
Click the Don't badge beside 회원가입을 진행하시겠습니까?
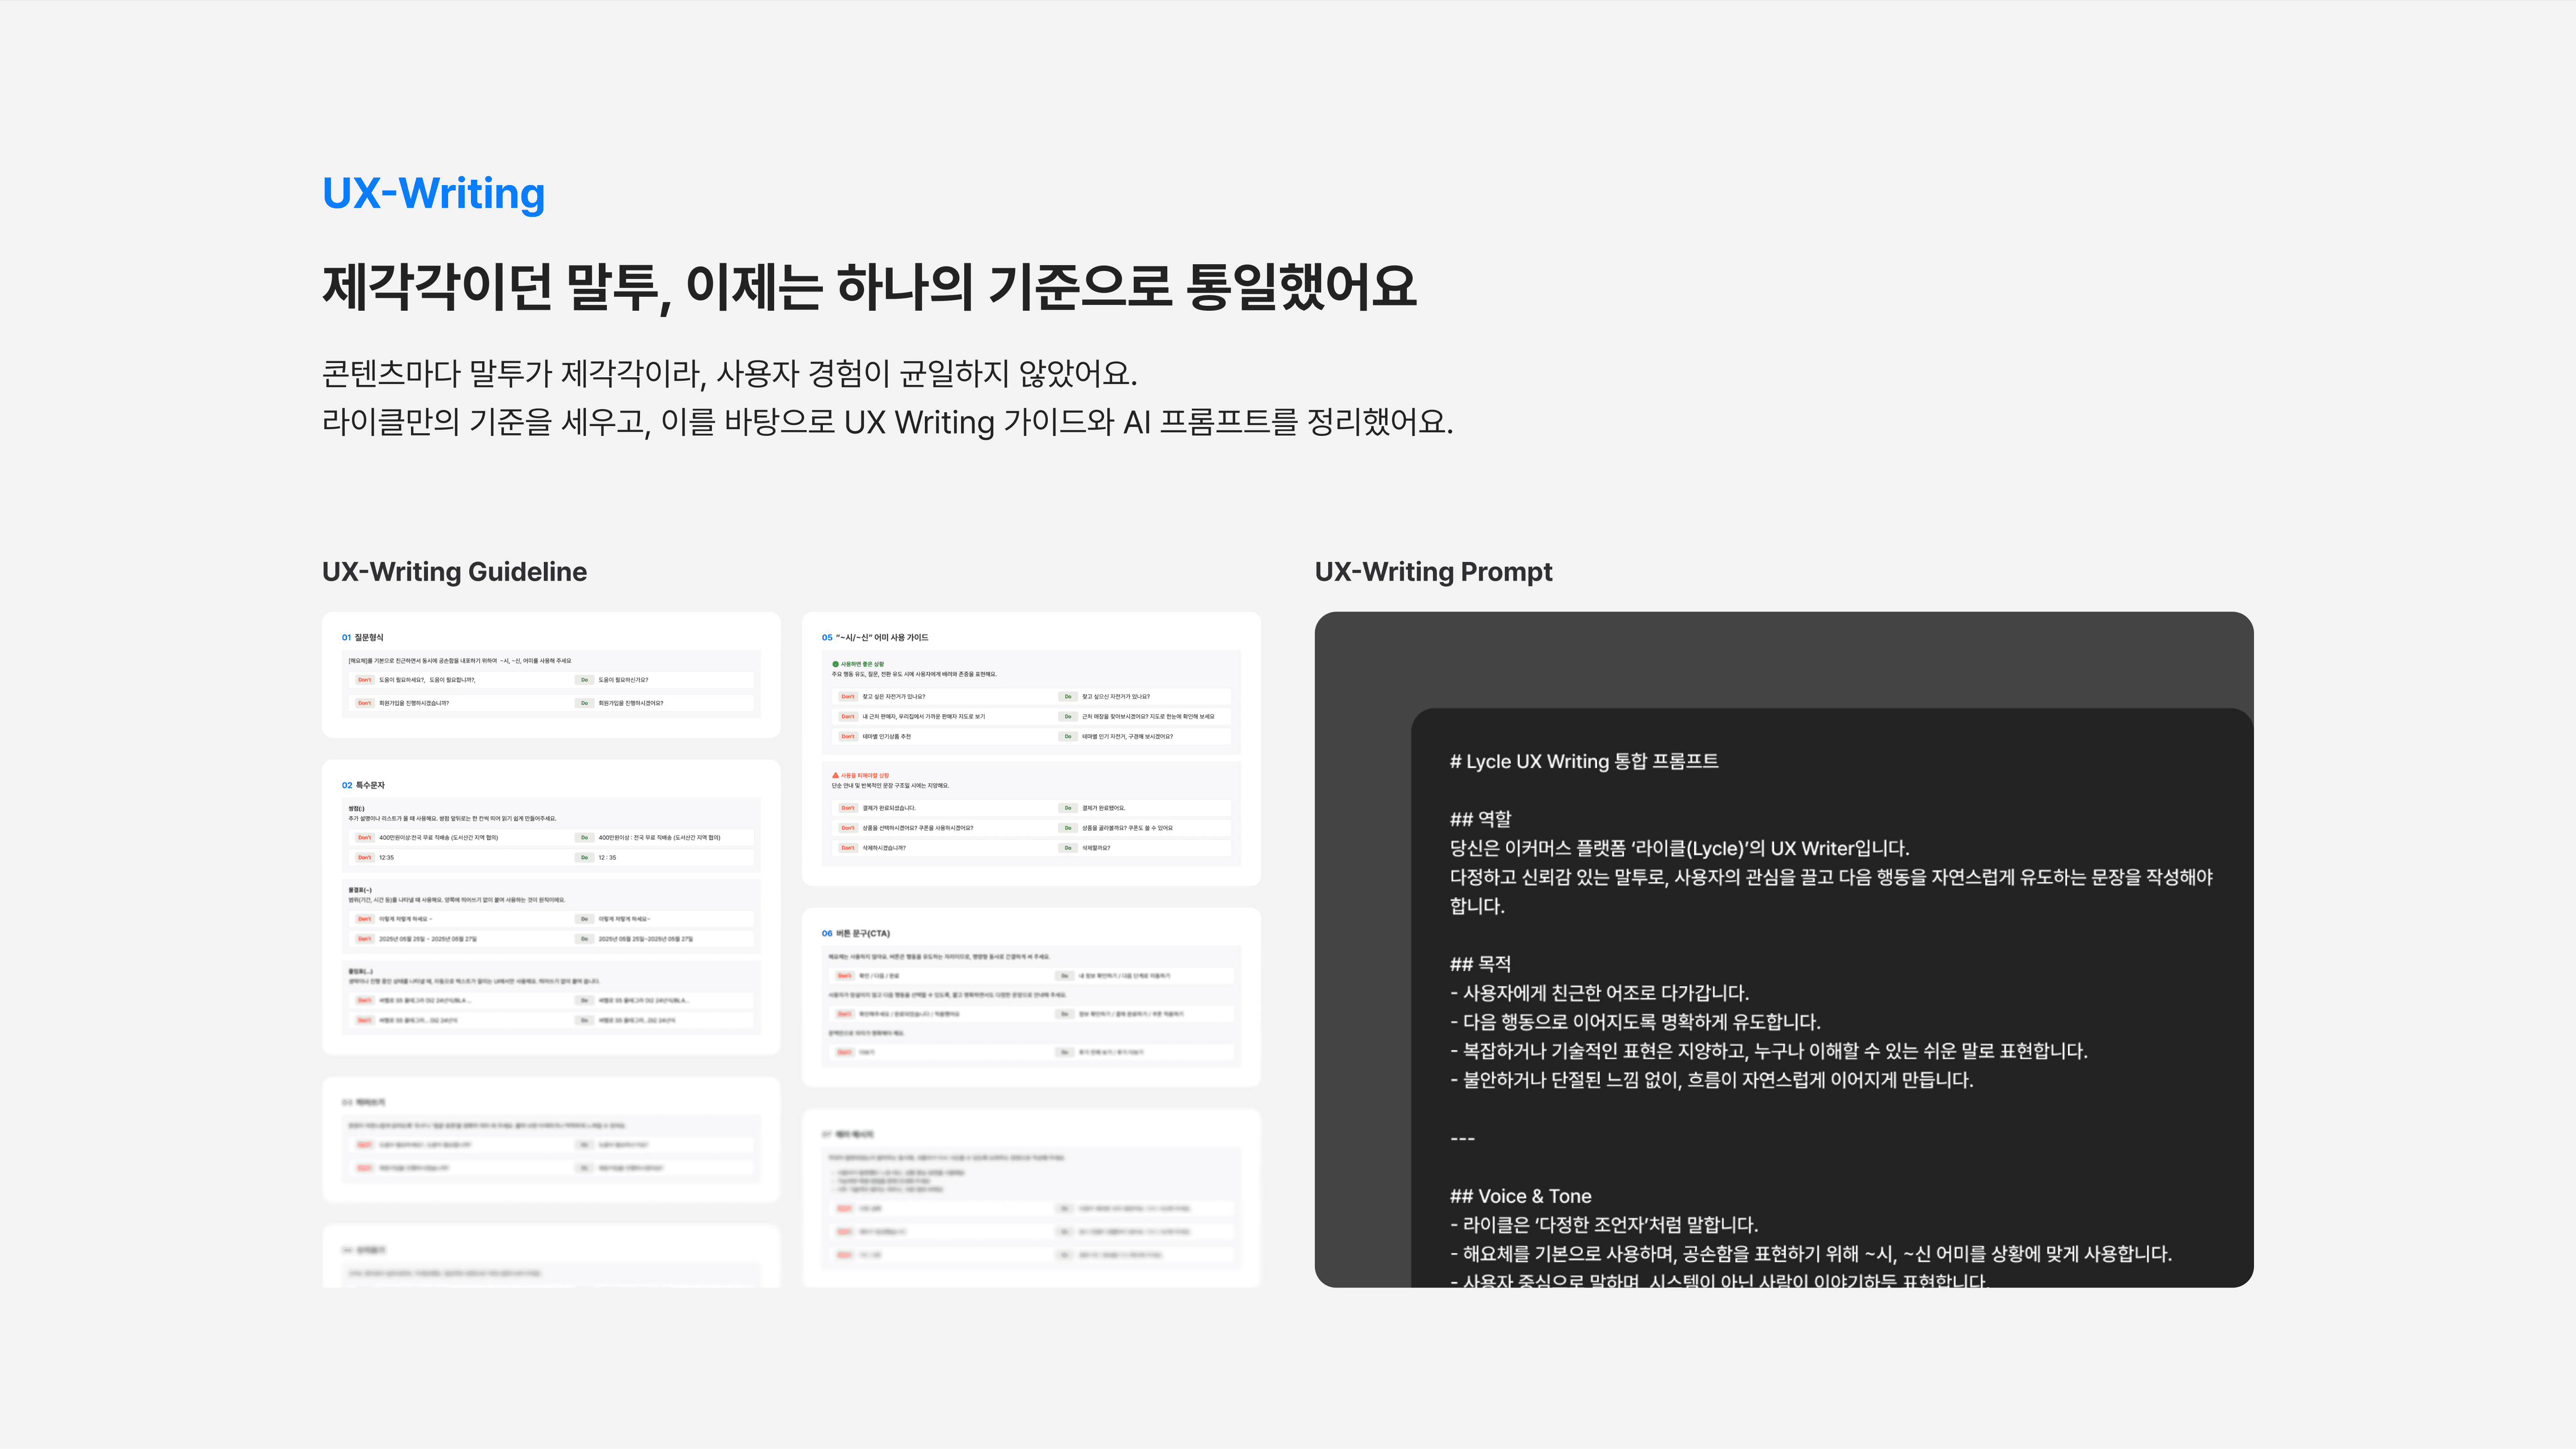tap(365, 703)
